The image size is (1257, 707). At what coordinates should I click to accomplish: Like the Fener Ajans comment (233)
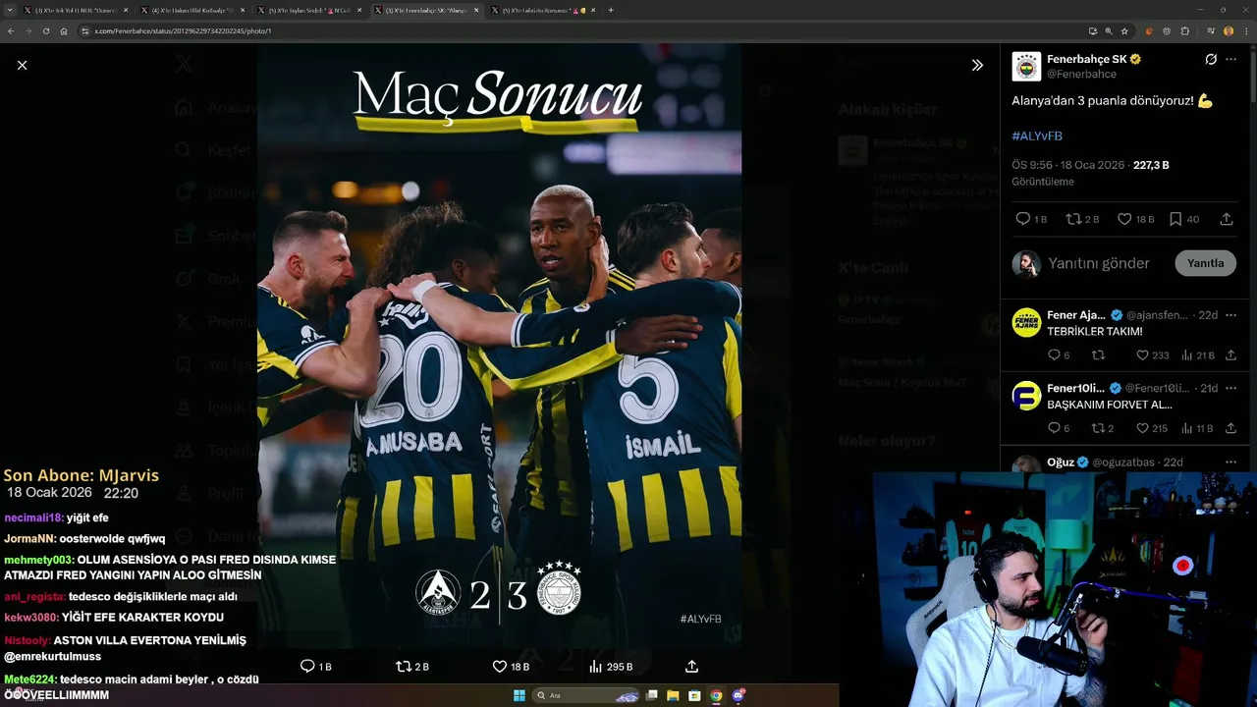click(x=1152, y=355)
